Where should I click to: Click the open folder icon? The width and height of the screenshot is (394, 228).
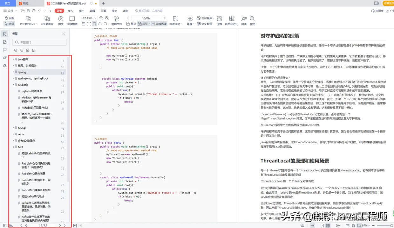tap(23, 11)
